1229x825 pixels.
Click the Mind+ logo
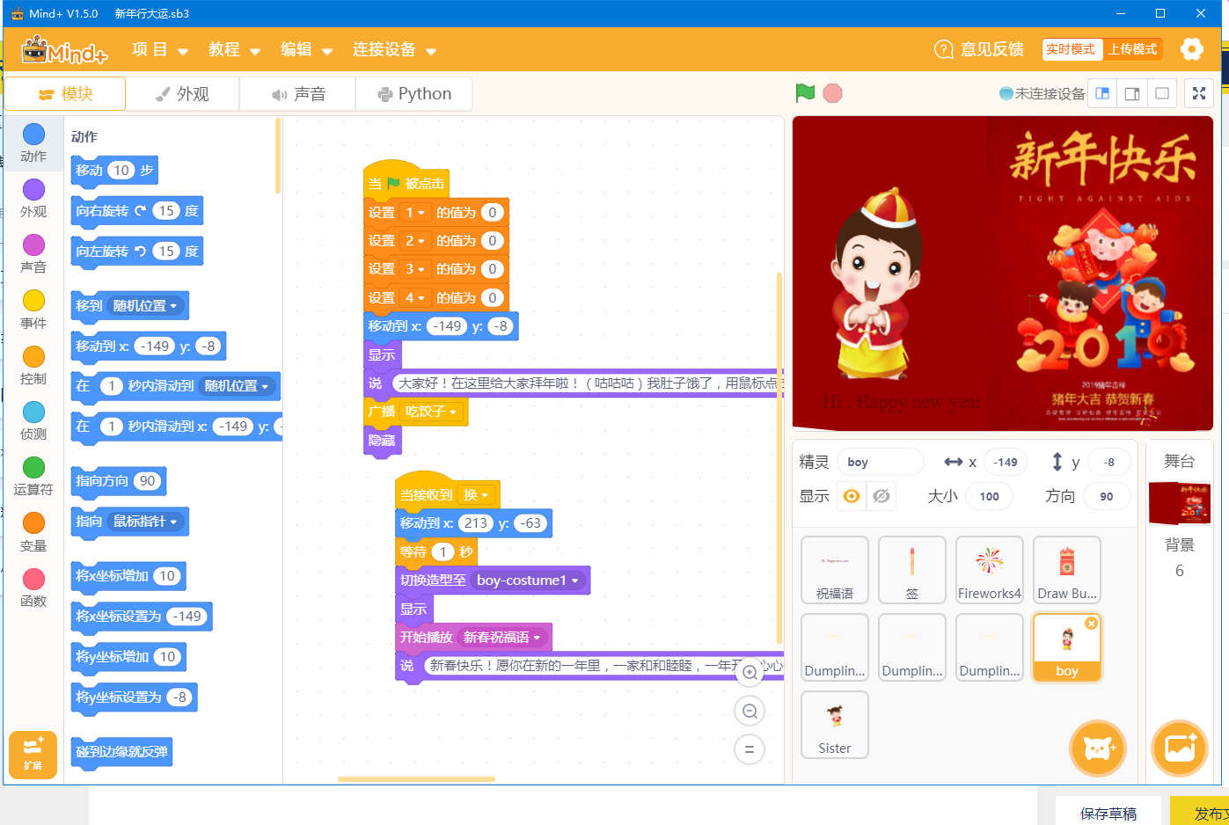tap(64, 50)
